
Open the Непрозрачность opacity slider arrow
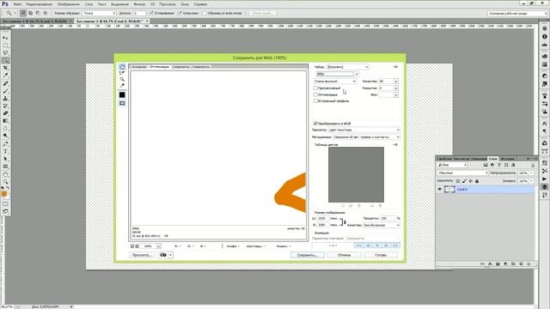532,173
